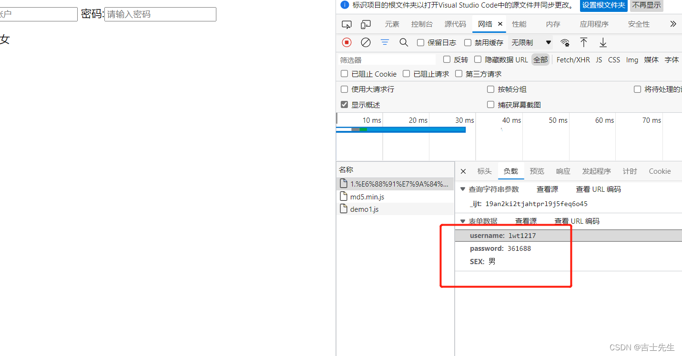Switch to the 性能 tab
The height and width of the screenshot is (356, 682).
[519, 24]
